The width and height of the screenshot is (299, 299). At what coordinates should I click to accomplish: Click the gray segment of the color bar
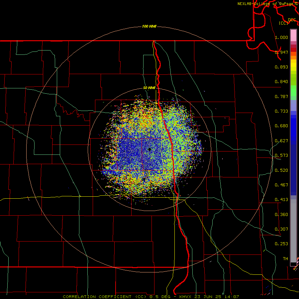pos(293,232)
